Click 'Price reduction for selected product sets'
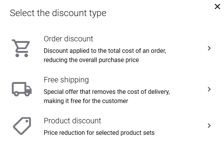224x149 pixels. (x=99, y=133)
